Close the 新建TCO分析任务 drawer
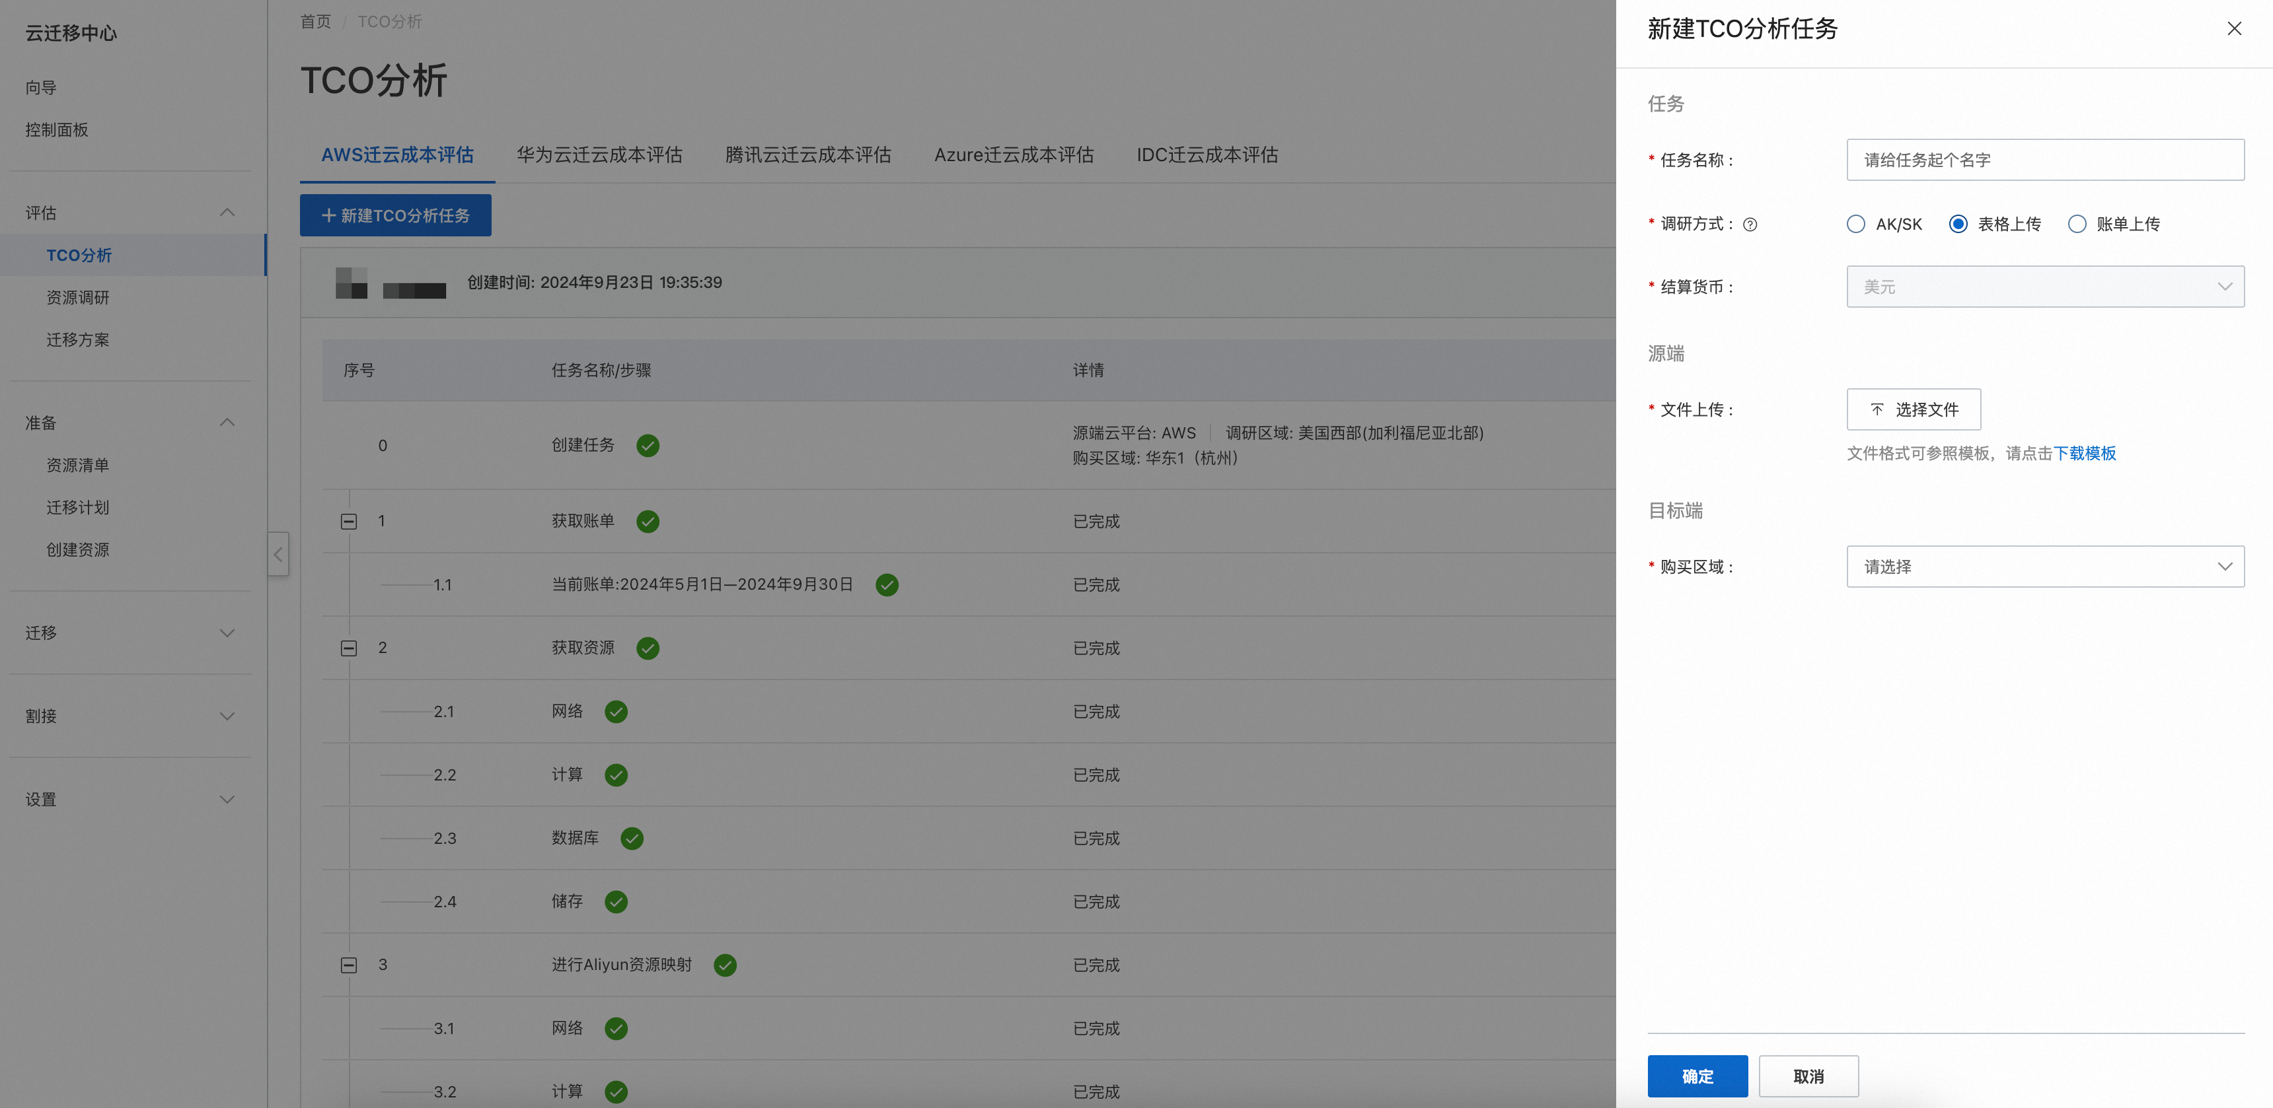Viewport: 2273px width, 1108px height. pos(2233,28)
